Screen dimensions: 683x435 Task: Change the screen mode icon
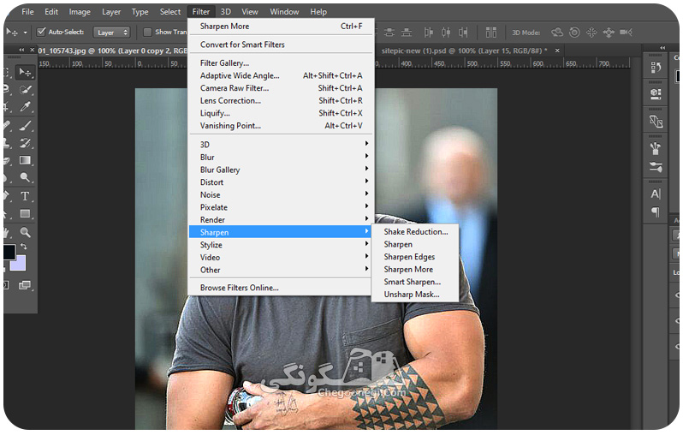click(x=25, y=285)
